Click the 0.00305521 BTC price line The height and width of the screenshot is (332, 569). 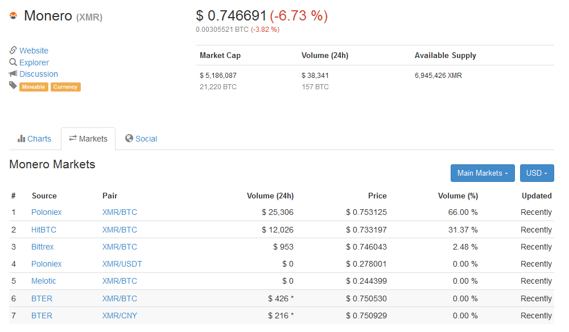(x=238, y=30)
